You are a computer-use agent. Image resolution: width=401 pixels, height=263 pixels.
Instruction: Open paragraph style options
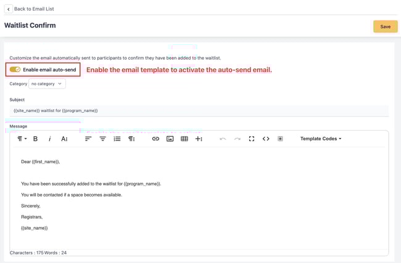(131, 139)
